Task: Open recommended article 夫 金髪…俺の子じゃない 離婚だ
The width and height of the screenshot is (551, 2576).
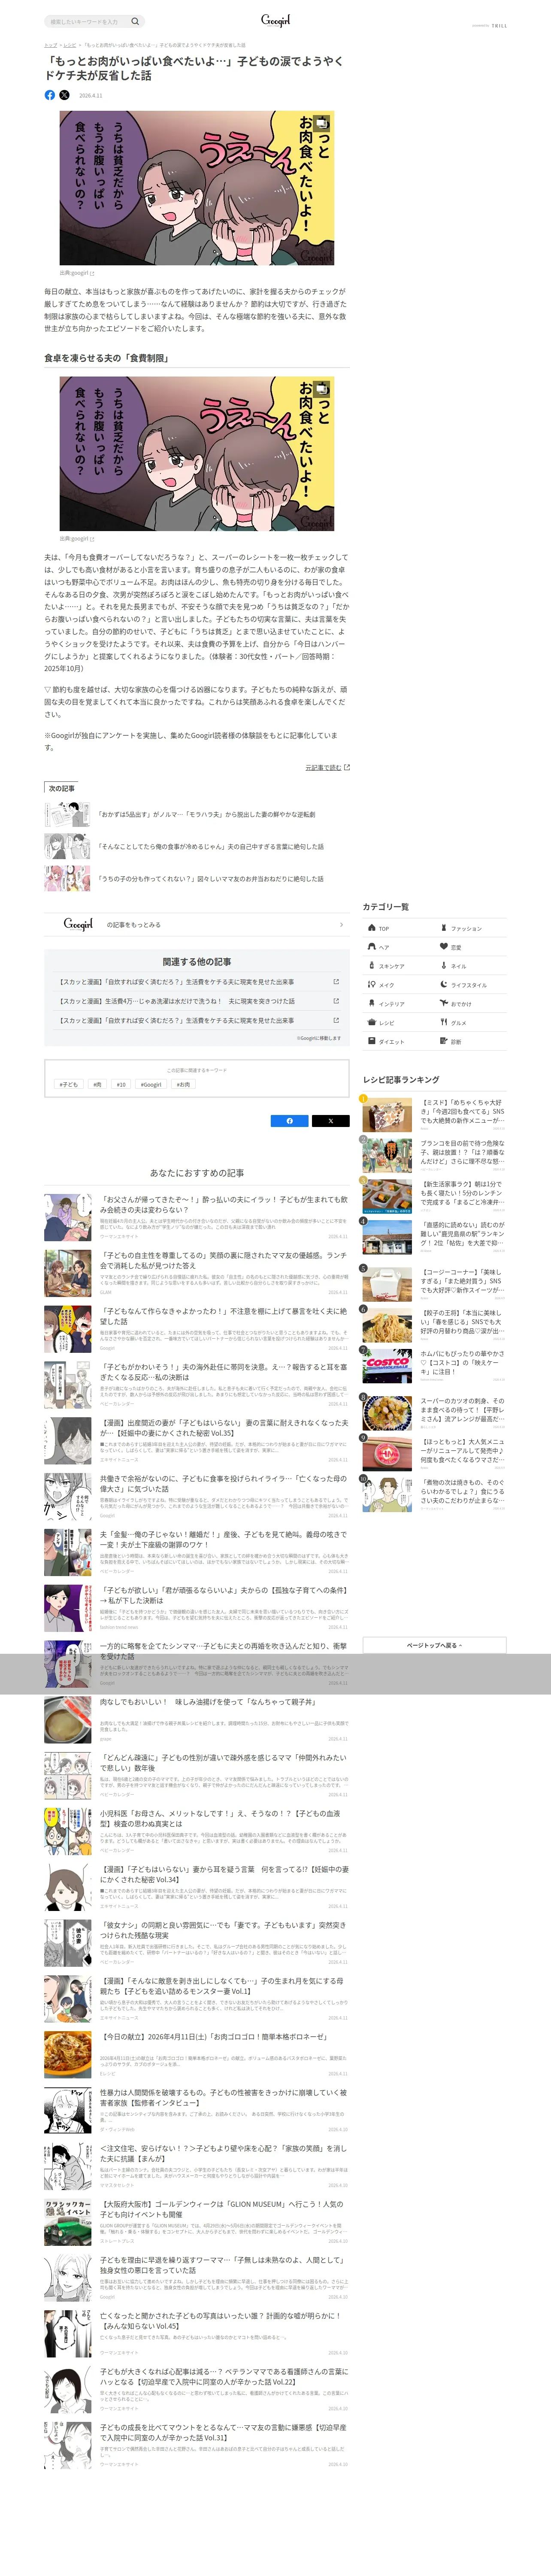Action: [197, 1553]
